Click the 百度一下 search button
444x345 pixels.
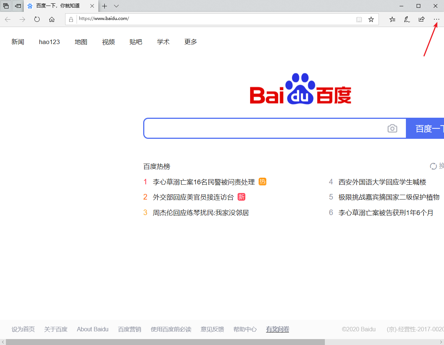tap(425, 128)
